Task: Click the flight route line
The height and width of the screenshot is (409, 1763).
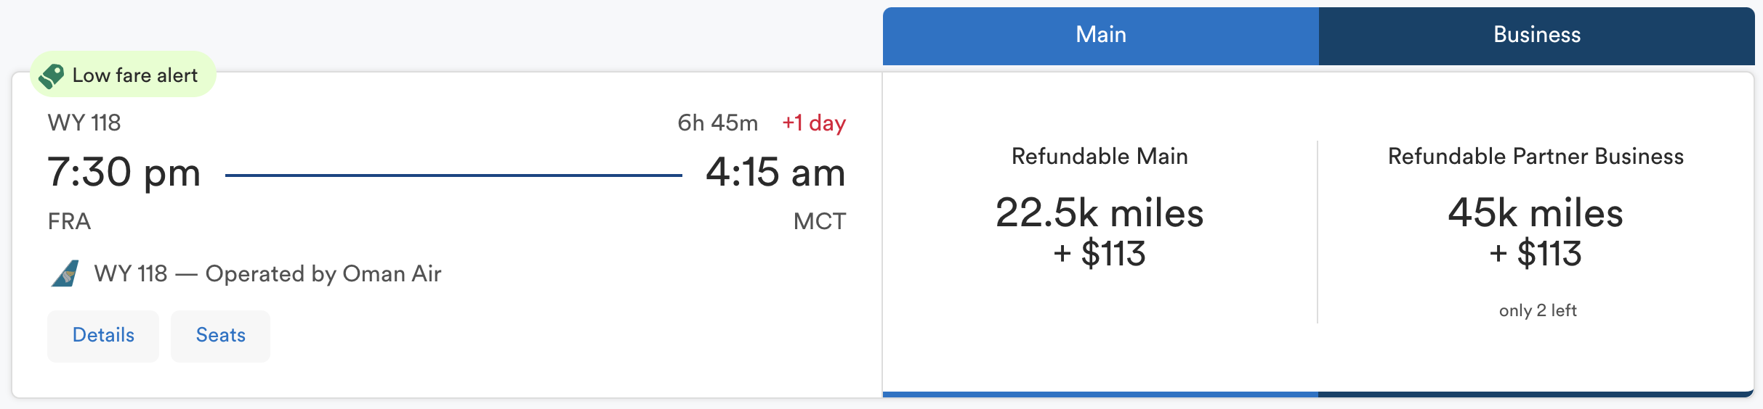Action: click(453, 175)
